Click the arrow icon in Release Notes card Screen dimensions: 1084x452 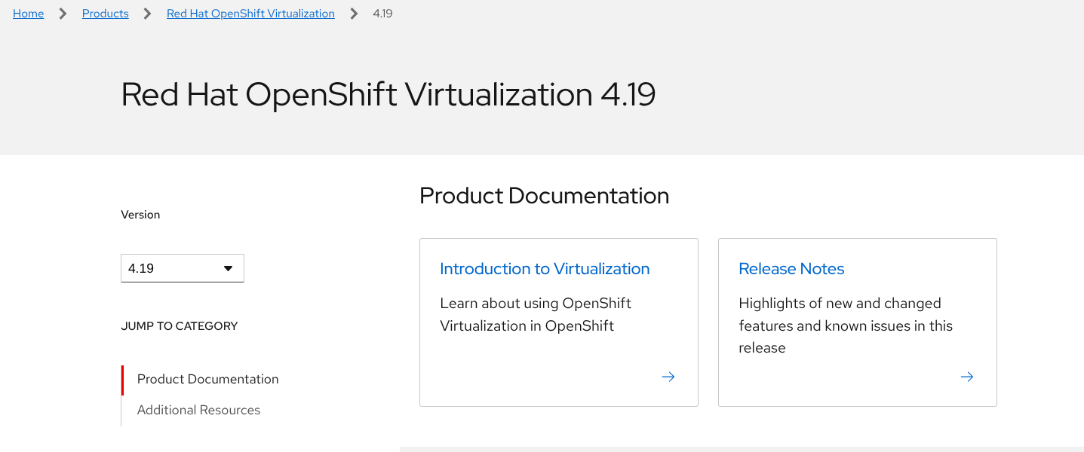click(x=967, y=377)
